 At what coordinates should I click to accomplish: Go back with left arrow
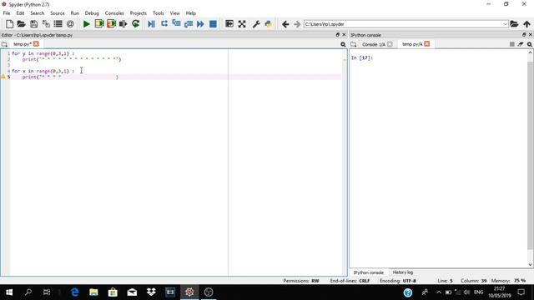pyautogui.click(x=285, y=24)
